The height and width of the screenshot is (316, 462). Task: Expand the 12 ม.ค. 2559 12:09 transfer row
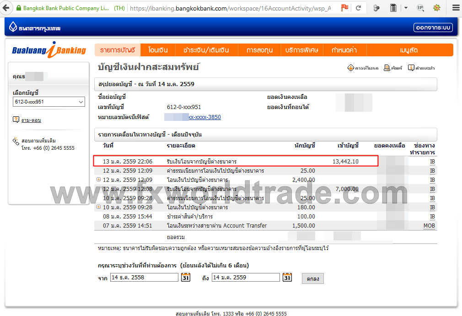click(99, 180)
